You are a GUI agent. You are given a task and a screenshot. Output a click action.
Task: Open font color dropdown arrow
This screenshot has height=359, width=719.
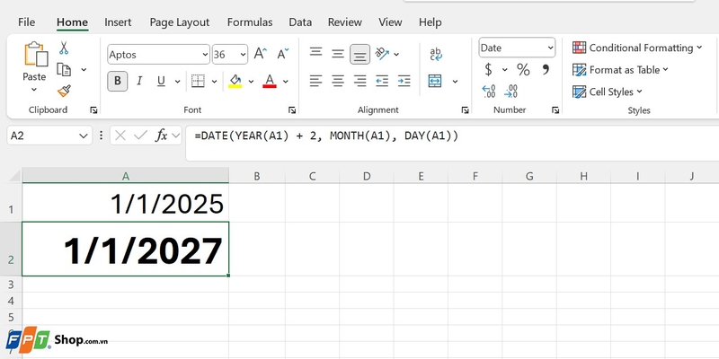click(285, 82)
